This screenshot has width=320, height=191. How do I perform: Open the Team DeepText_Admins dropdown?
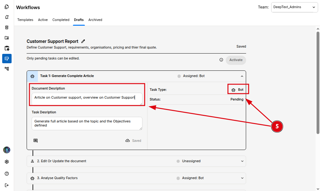coord(294,7)
